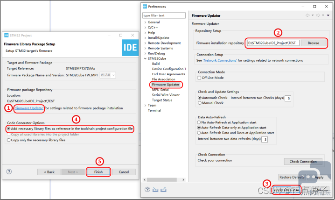Select Automatic Check radio button
This screenshot has height=200, width=335.
(200, 98)
